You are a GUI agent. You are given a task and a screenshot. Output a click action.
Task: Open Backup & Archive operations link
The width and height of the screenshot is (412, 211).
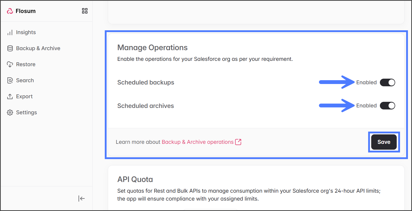[198, 142]
